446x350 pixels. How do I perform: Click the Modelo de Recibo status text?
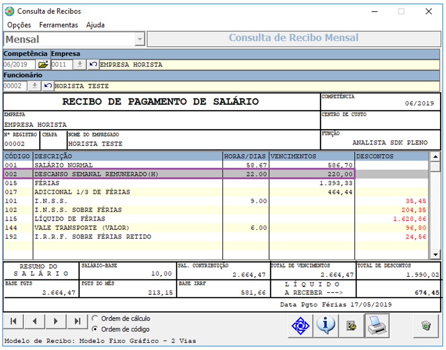click(100, 341)
